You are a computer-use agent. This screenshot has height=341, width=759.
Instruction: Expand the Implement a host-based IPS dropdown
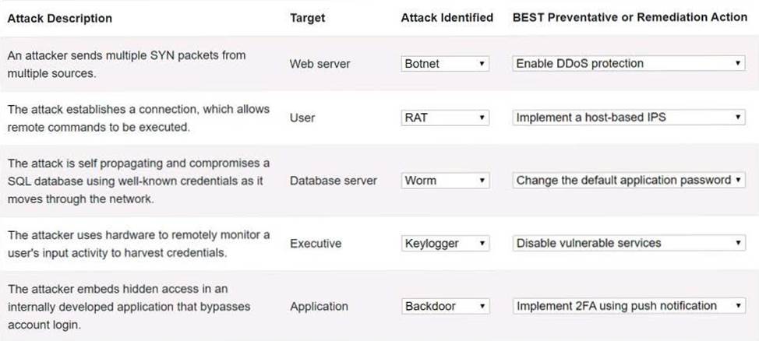629,118
